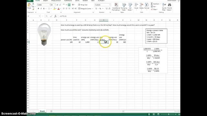Click the Increase Decimal icon

point(106,9)
